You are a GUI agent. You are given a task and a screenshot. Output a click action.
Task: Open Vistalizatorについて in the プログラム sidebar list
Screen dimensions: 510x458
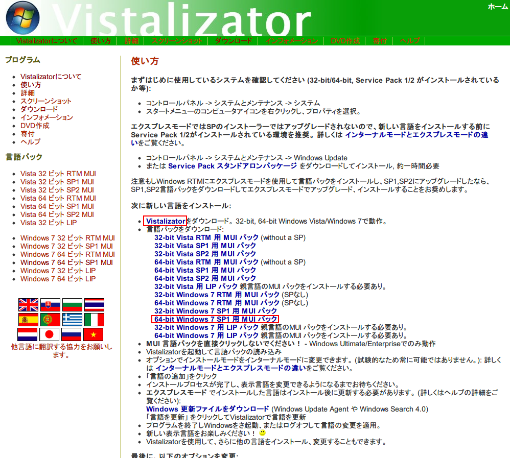[x=51, y=77]
